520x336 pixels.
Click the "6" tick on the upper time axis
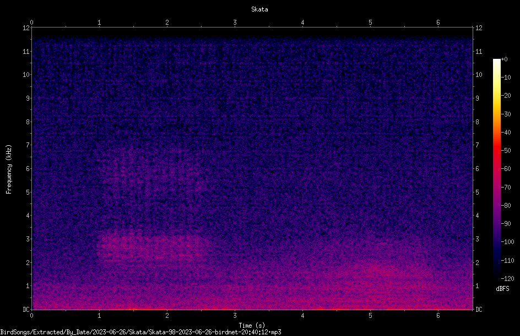coord(438,23)
